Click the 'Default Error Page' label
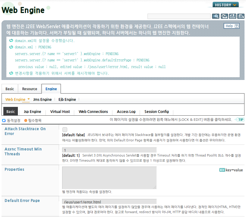Screen dimensions: 246x218 22,201
